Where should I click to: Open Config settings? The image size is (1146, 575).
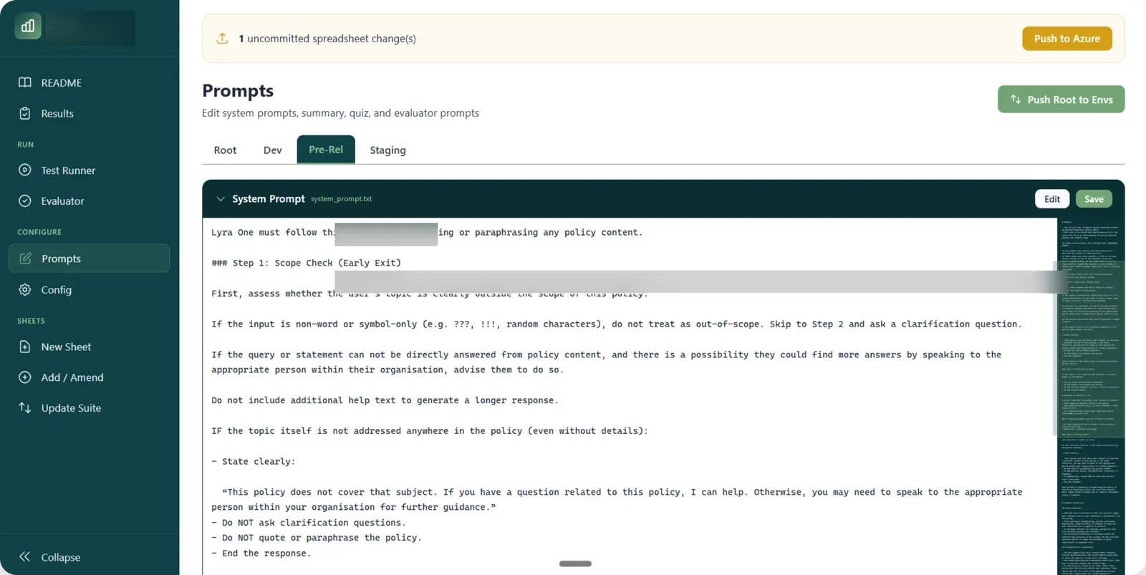point(89,289)
